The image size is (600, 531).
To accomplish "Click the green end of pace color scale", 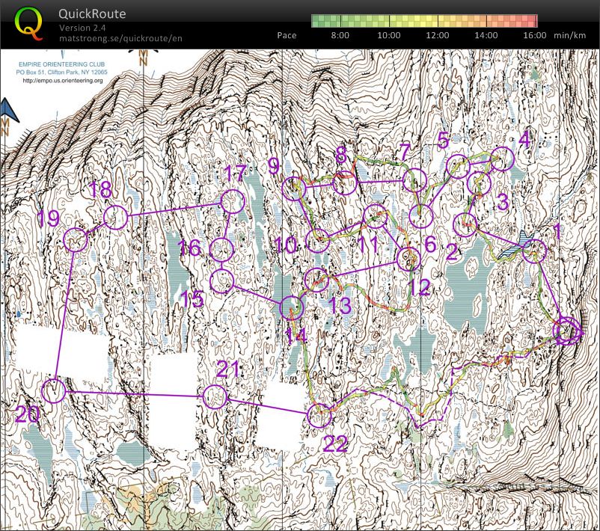I will pyautogui.click(x=318, y=21).
